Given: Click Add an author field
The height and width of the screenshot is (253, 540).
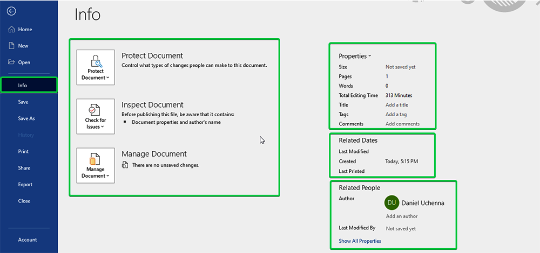Looking at the screenshot, I should pos(402,216).
